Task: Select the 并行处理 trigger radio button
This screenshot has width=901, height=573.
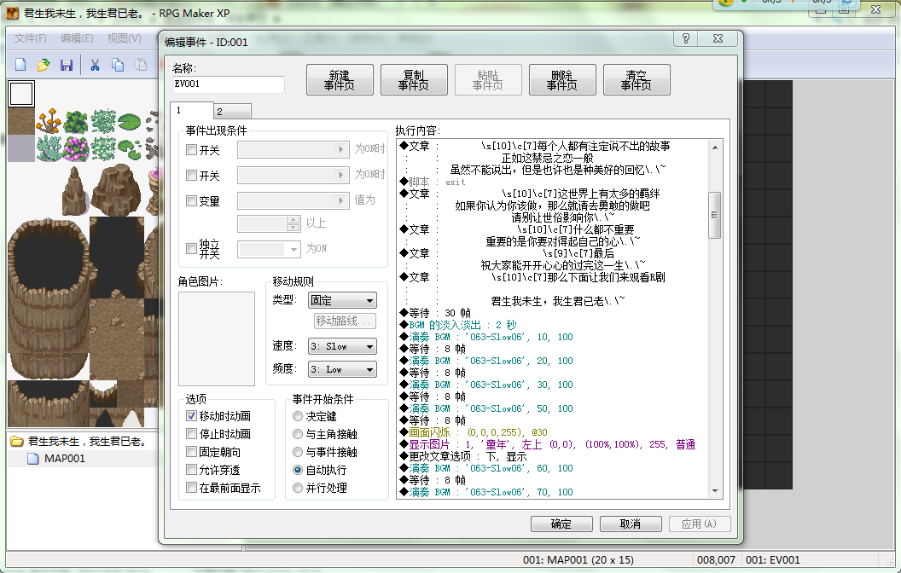Action: click(298, 488)
